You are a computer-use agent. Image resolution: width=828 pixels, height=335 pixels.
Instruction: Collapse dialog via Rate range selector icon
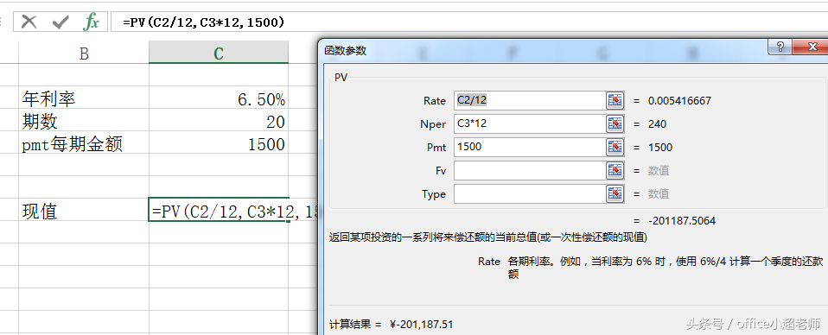point(615,100)
